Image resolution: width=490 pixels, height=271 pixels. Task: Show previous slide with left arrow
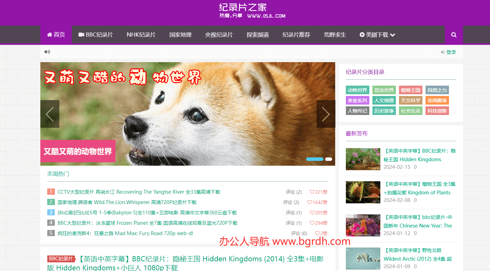50,114
